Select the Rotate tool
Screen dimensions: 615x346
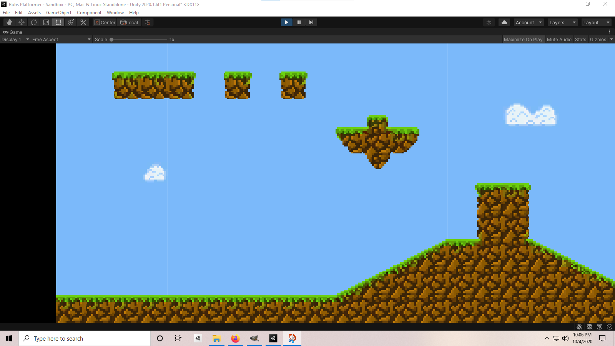point(34,22)
